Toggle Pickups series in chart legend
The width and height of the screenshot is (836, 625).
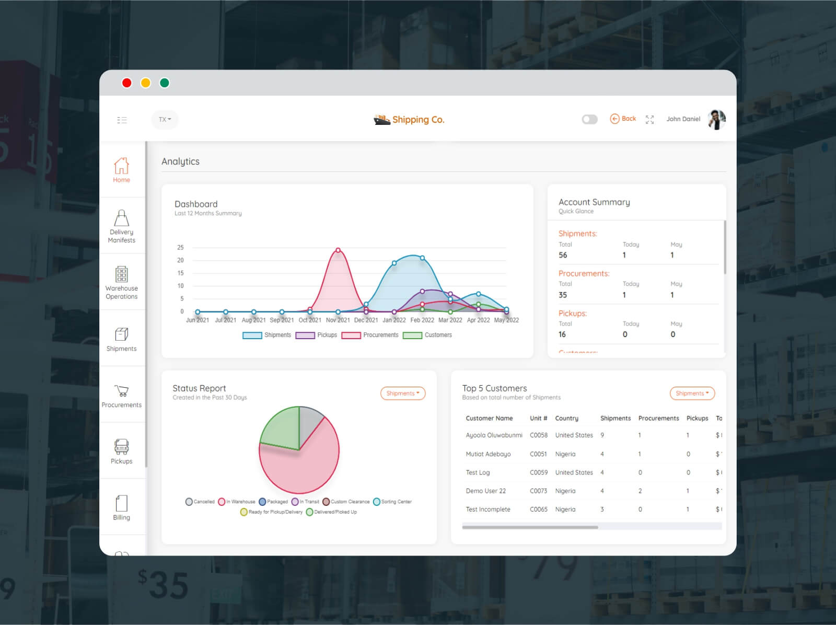(316, 335)
